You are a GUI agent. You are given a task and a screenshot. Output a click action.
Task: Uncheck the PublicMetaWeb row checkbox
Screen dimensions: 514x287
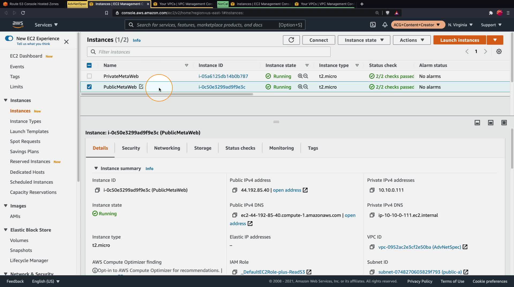tap(89, 87)
